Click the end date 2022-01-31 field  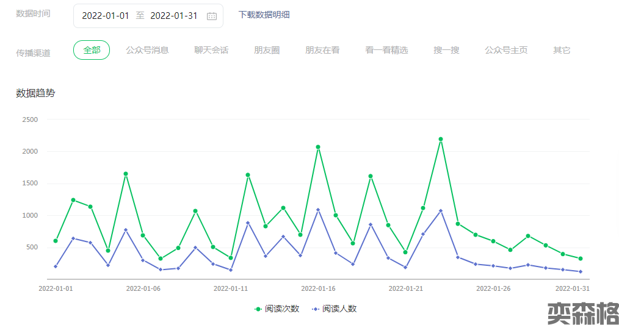click(174, 16)
